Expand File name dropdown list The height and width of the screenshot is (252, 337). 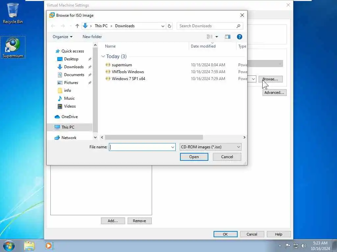pyautogui.click(x=172, y=147)
